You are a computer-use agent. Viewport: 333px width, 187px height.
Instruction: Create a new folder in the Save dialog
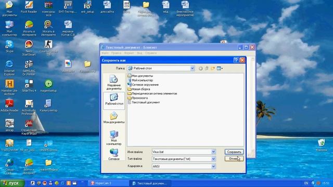[213, 68]
